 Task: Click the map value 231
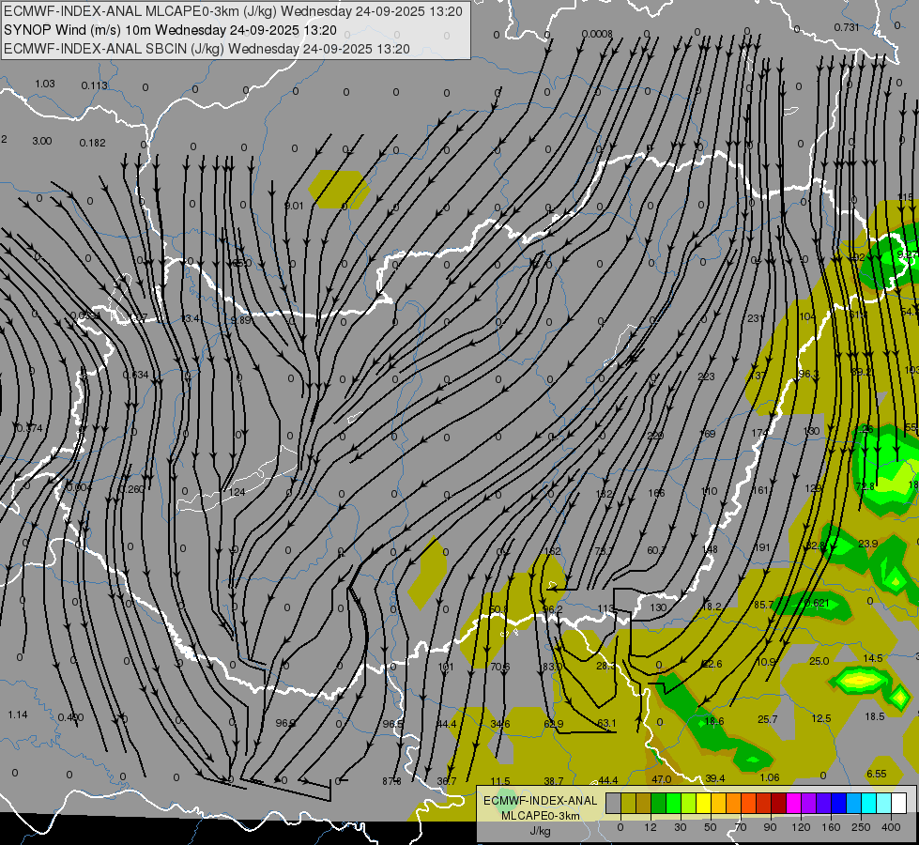pos(756,318)
